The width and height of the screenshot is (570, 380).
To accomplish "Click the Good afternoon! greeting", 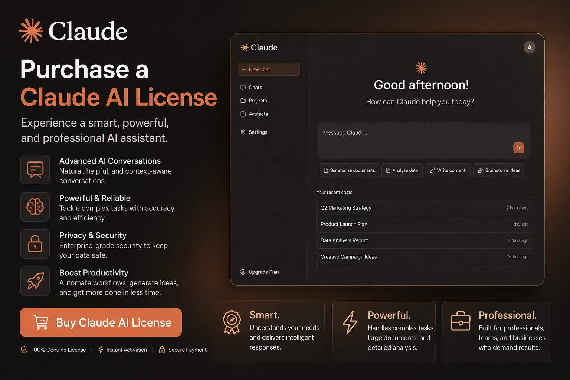I will [x=421, y=85].
